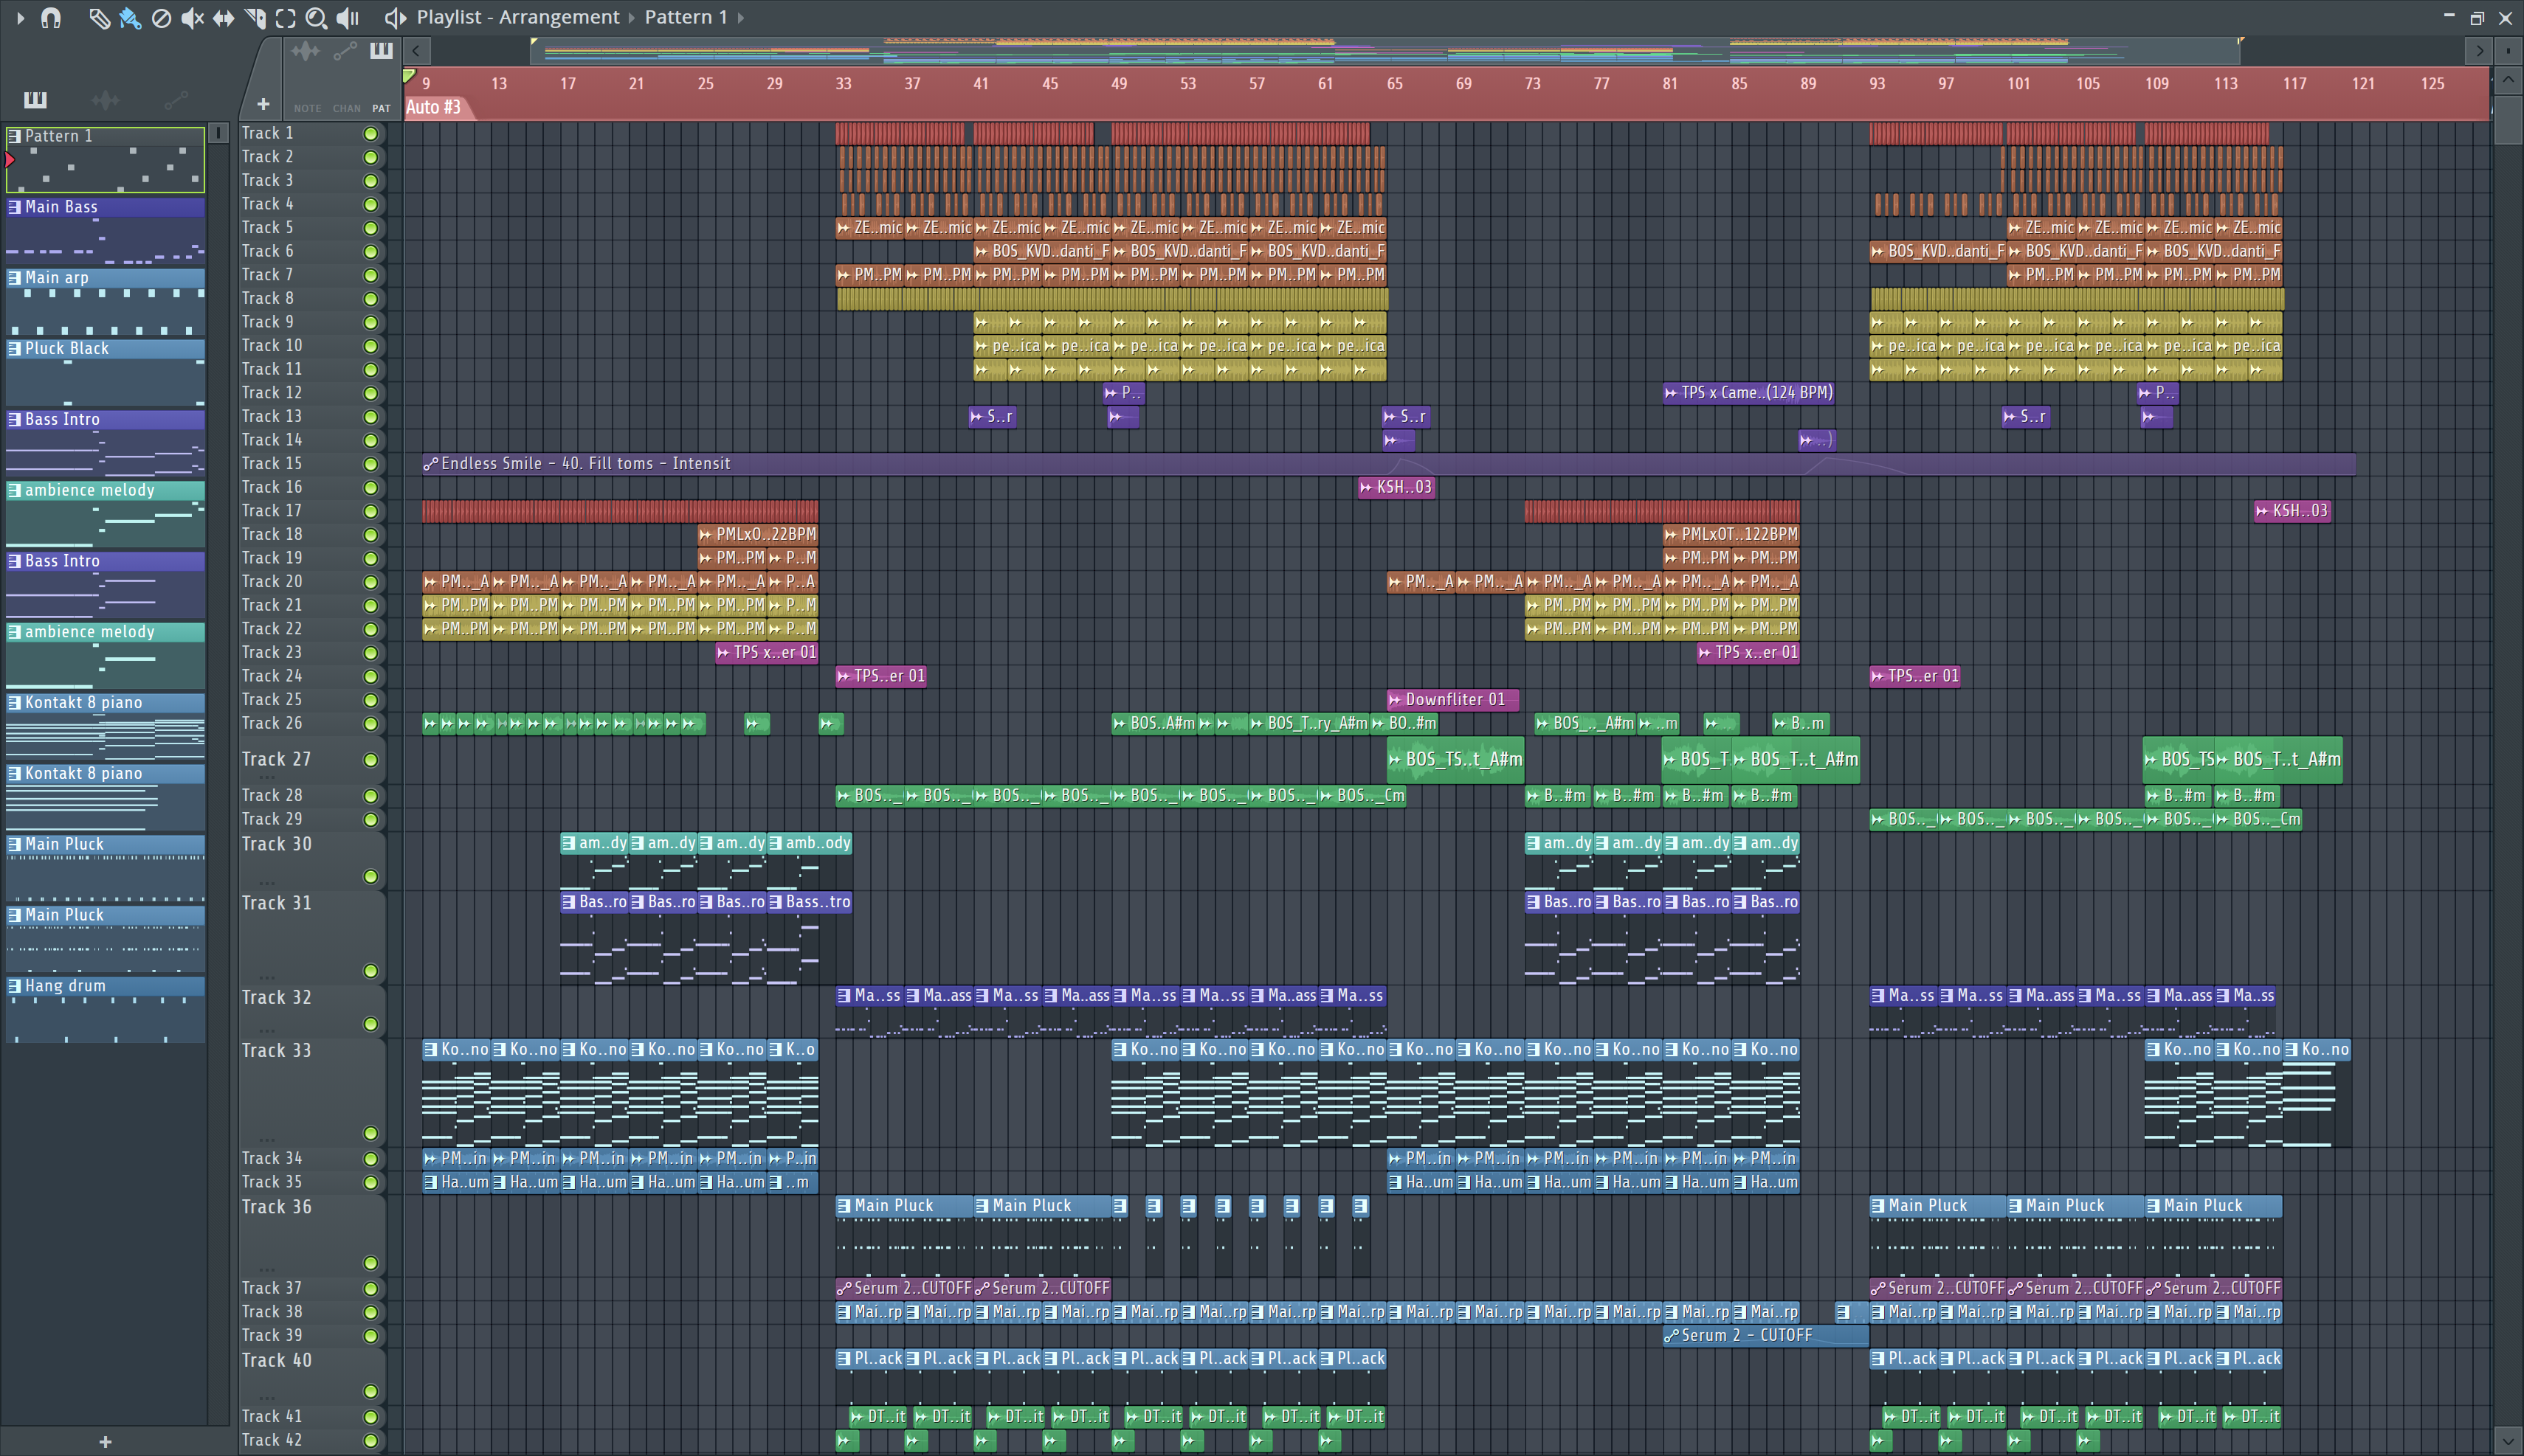This screenshot has width=2524, height=1456.
Task: Select the Paint brush tool
Action: pos(130,18)
